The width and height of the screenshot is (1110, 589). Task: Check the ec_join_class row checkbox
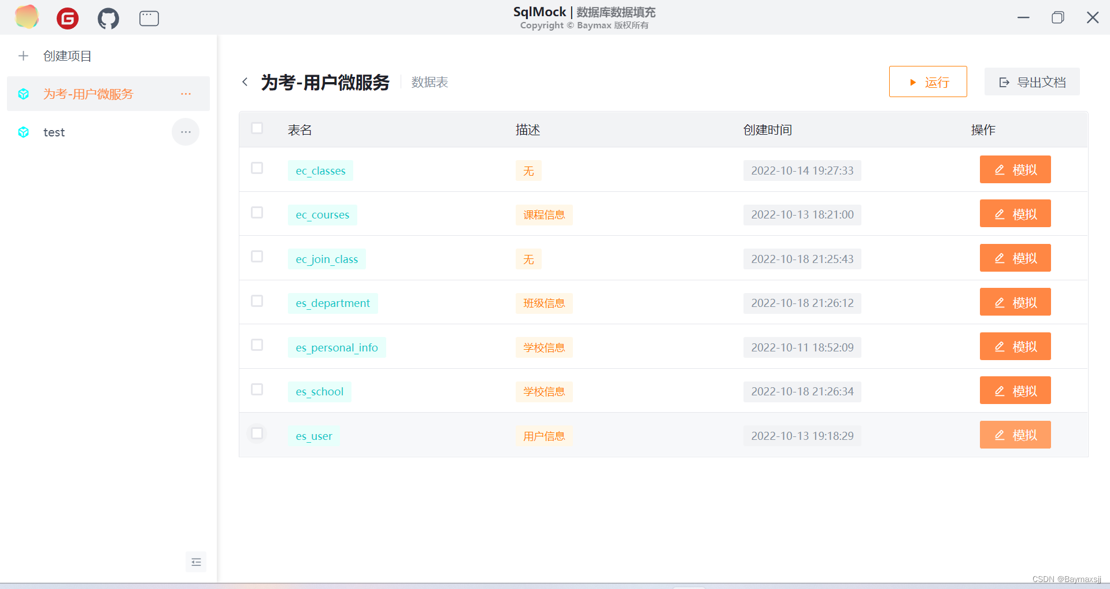[x=257, y=256]
